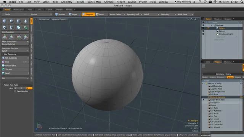Open the More Transforms dropdown
Viewport: 244px width, 137px height.
(x=15, y=41)
